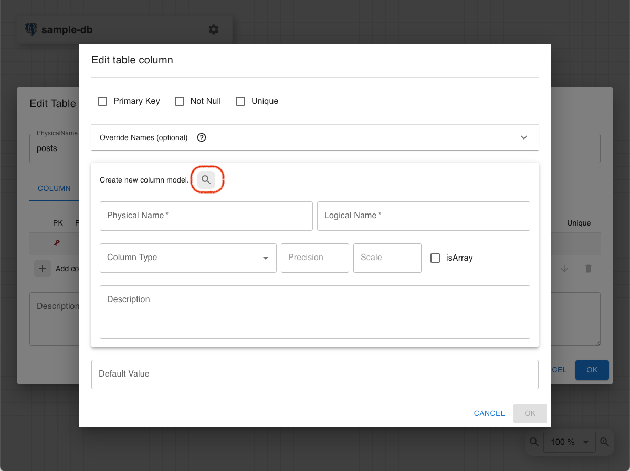Viewport: 630px width, 471px height.
Task: Focus the Physical Name field
Action: 206,216
